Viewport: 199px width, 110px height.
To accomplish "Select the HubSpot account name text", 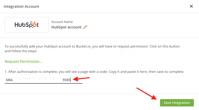I will [x=66, y=27].
